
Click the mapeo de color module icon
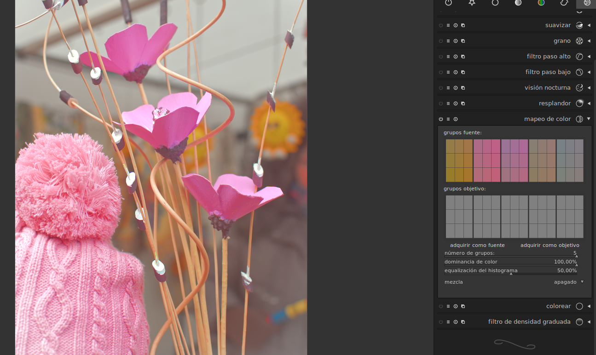pos(579,119)
